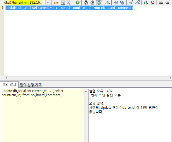Click inside the SQL editor on line 1
The width and height of the screenshot is (172, 142).
(x=83, y=8)
